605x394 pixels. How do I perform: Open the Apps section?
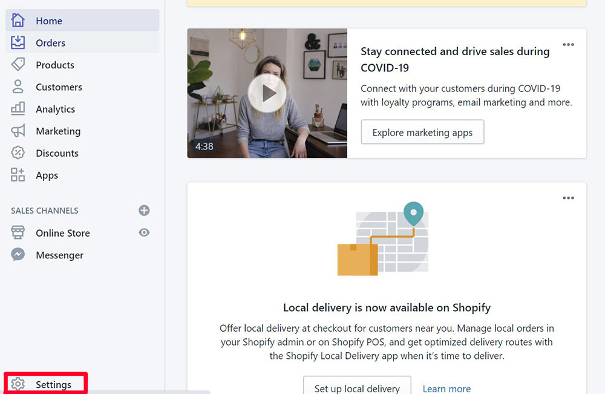(82, 175)
